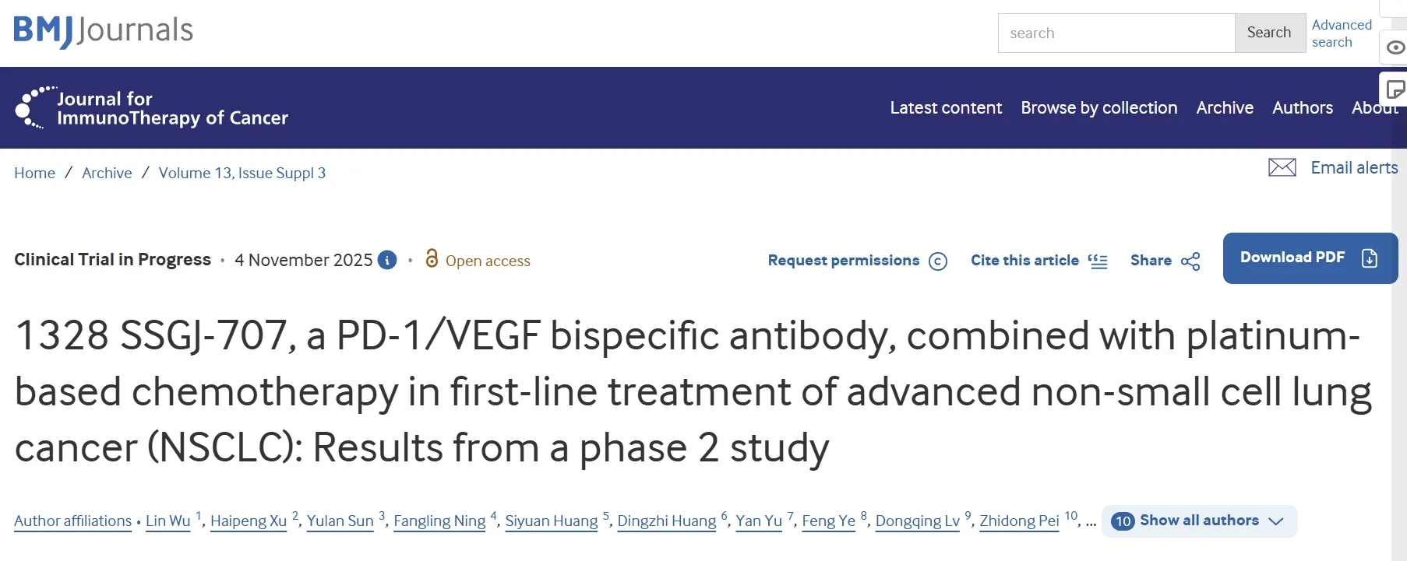
Task: Click the ellipsis after the author list
Action: point(1091,521)
